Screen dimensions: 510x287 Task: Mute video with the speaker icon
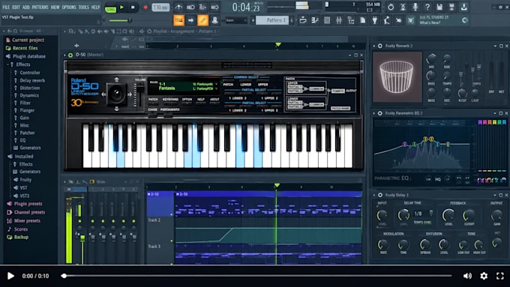coord(467,276)
